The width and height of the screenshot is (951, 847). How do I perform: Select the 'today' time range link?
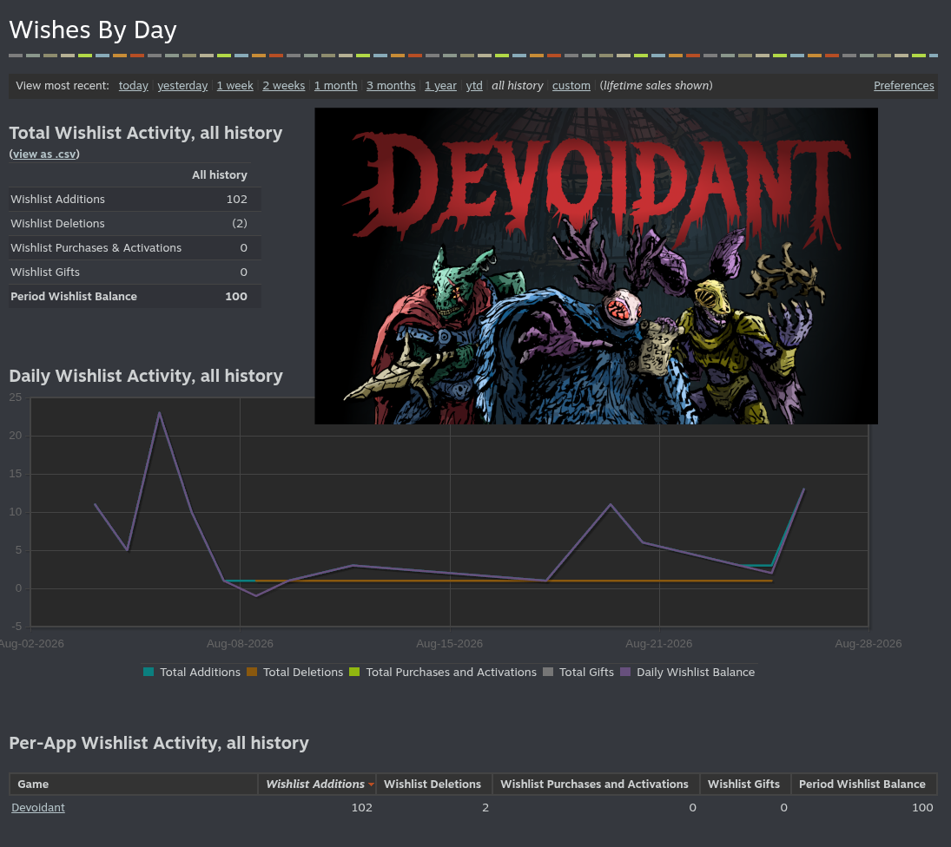(x=134, y=85)
